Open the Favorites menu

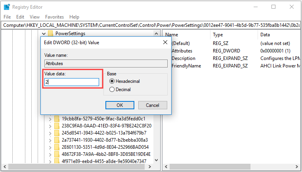pyautogui.click(x=54, y=17)
